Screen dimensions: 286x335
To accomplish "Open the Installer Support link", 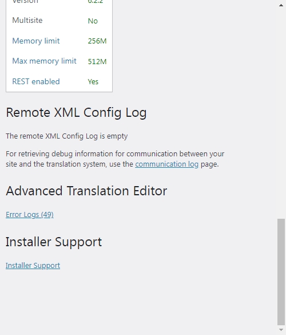I will 33,265.
